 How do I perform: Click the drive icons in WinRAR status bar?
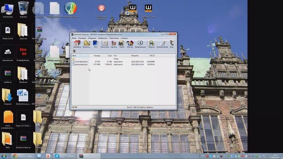74,107
